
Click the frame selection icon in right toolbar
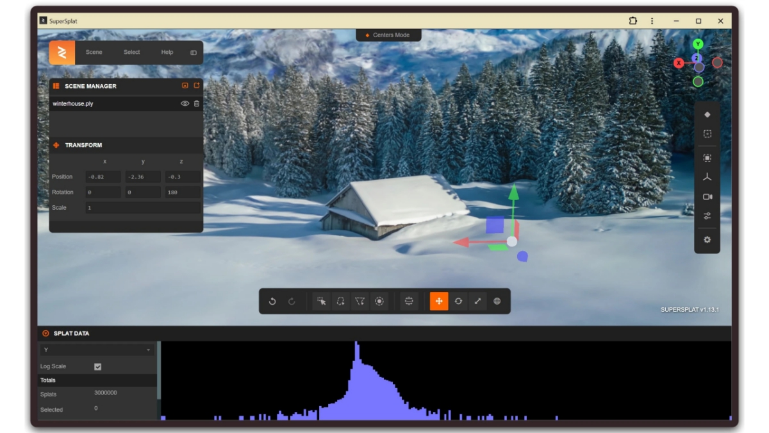(x=707, y=158)
